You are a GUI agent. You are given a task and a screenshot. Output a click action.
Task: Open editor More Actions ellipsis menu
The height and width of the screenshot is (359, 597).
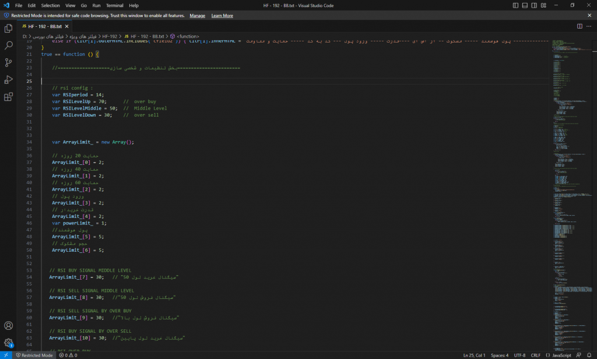tap(589, 26)
